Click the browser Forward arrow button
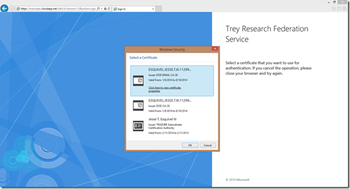 point(12,9)
